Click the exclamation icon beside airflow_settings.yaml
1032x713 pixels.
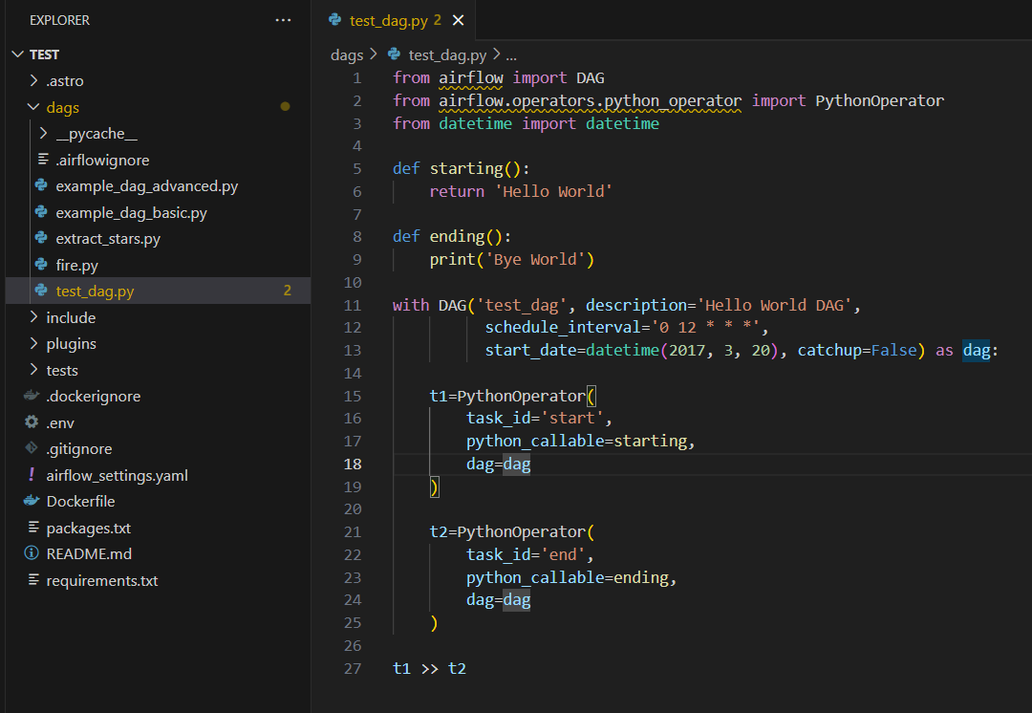click(x=31, y=475)
